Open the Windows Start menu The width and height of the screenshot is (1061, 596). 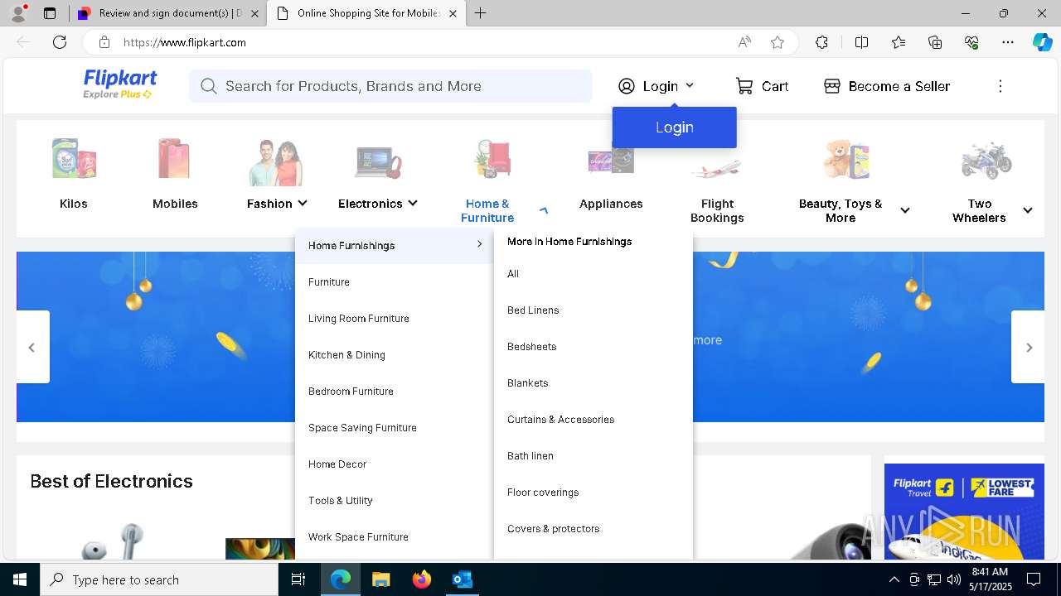[20, 579]
